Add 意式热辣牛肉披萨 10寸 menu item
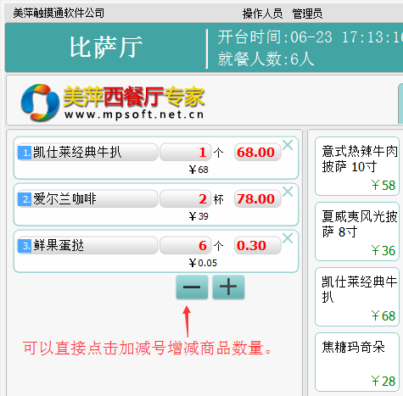403x396 pixels. (x=357, y=166)
